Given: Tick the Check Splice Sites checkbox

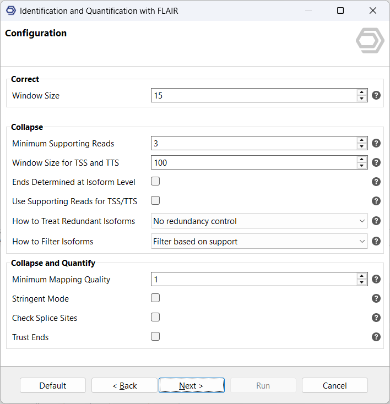Looking at the screenshot, I should [155, 317].
